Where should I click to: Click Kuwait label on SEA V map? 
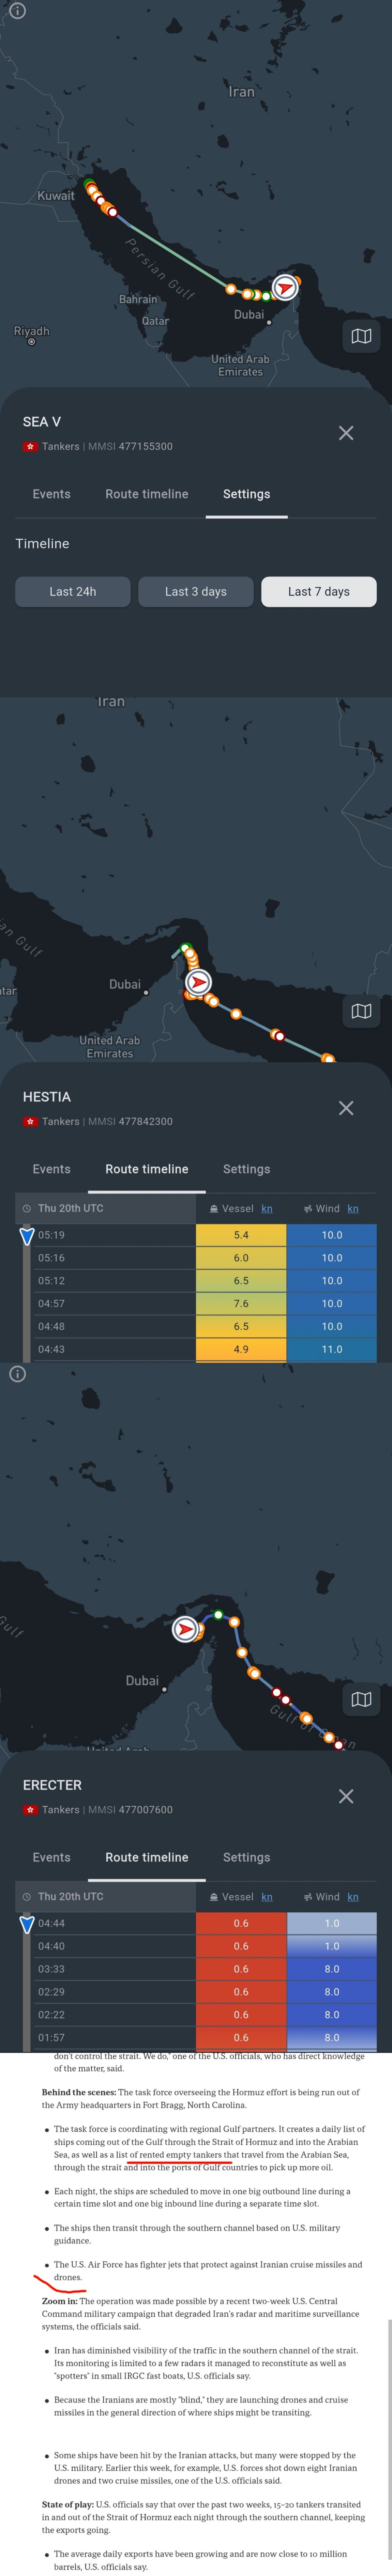point(56,196)
